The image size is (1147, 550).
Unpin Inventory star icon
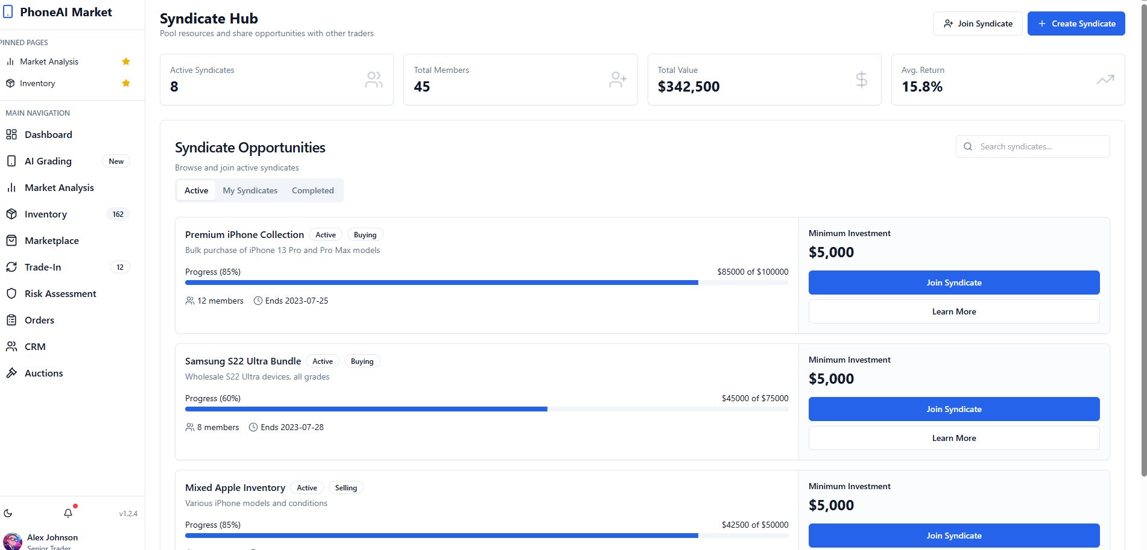pos(126,83)
